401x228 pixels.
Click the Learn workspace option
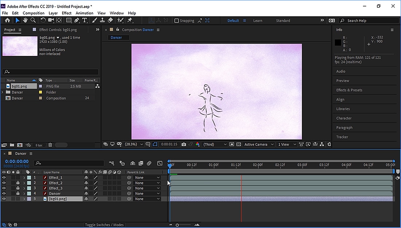pyautogui.click(x=258, y=20)
